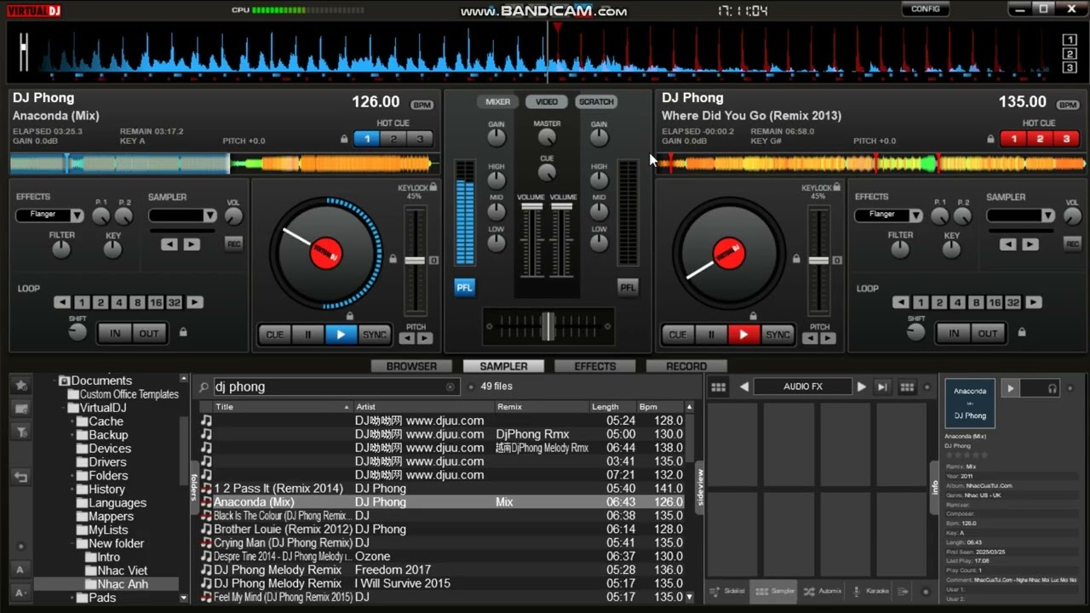The image size is (1090, 613).
Task: Halve the left deck loop length arrow
Action: [x=62, y=302]
